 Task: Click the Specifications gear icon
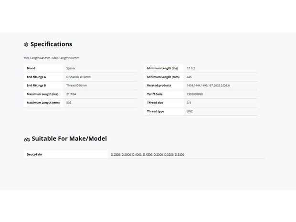tap(26, 44)
